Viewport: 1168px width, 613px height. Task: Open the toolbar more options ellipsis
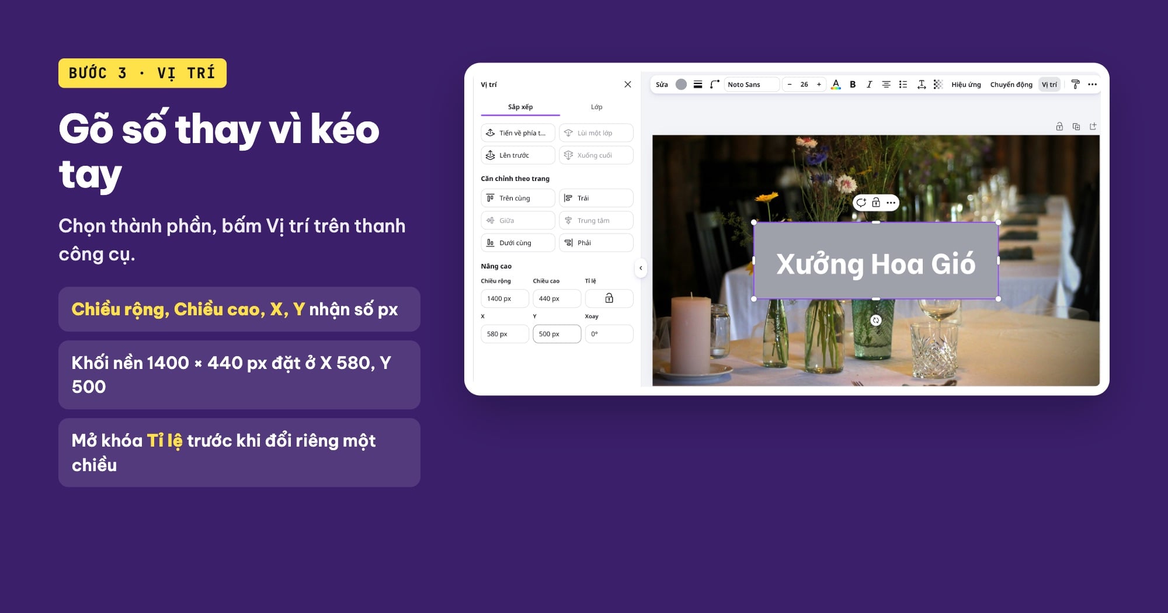[1092, 85]
